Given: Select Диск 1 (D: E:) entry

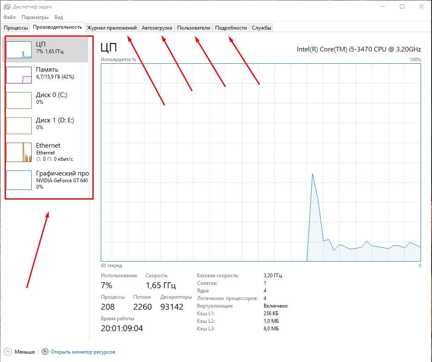Looking at the screenshot, I should (46, 124).
